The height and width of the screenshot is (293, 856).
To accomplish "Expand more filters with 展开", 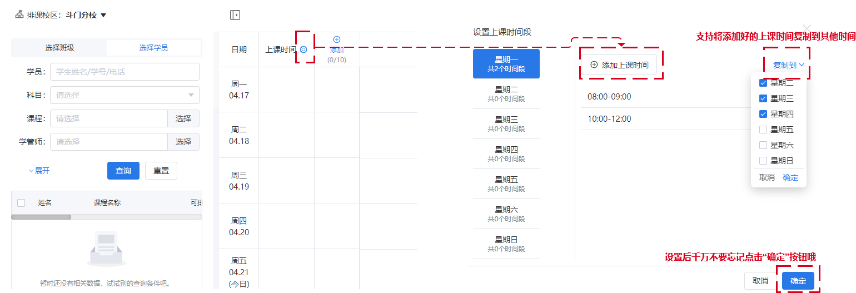I will (39, 171).
